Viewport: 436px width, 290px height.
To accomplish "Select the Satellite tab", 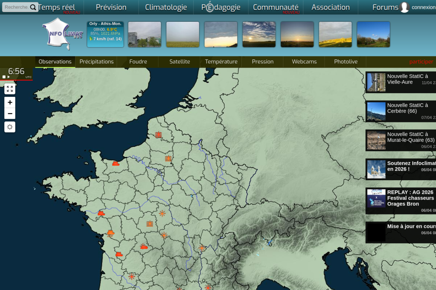I will coord(180,62).
